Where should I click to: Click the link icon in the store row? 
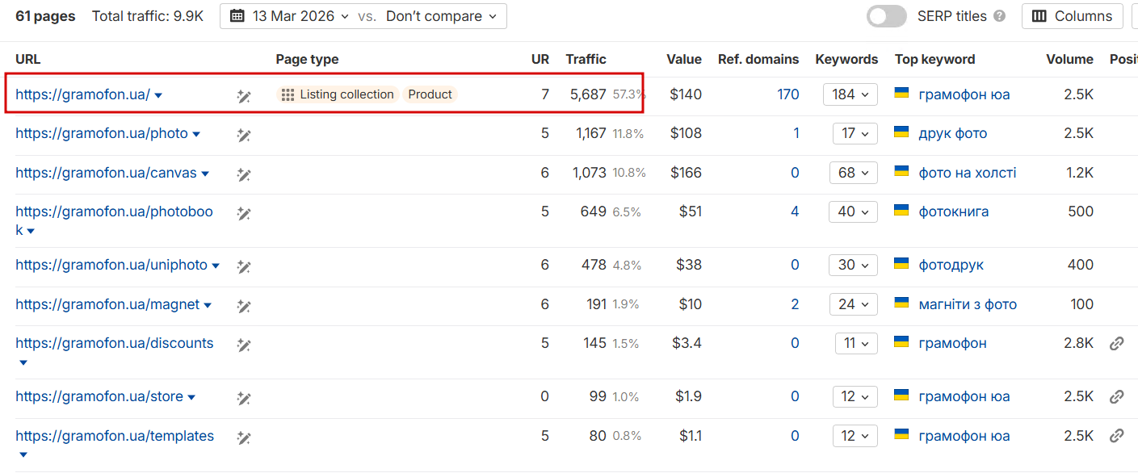[x=1116, y=397]
